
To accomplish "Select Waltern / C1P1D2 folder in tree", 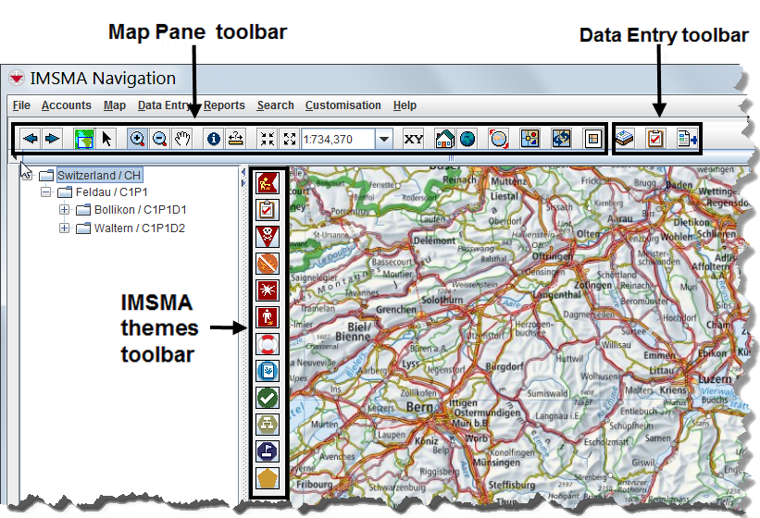I will [x=139, y=228].
